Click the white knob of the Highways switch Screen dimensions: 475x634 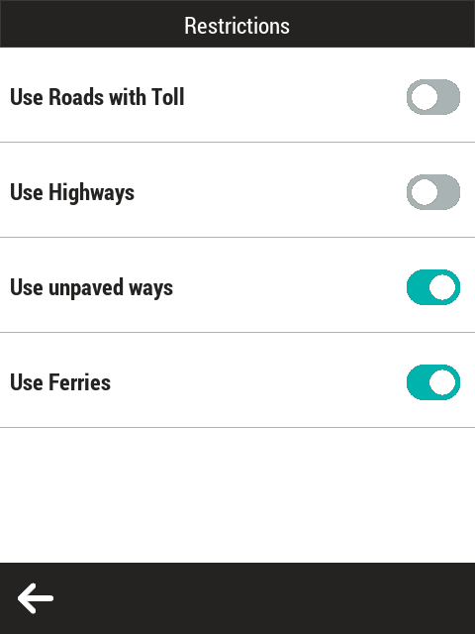click(x=425, y=192)
